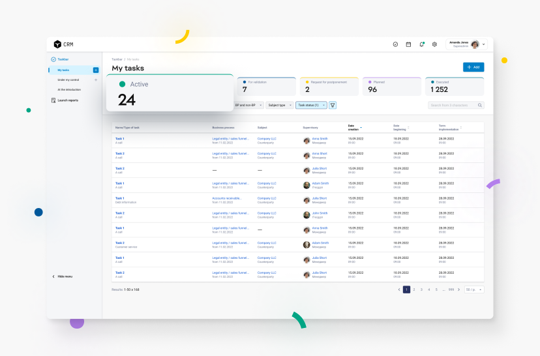Open supervisor Adam Smith link
The width and height of the screenshot is (540, 356).
point(320,183)
